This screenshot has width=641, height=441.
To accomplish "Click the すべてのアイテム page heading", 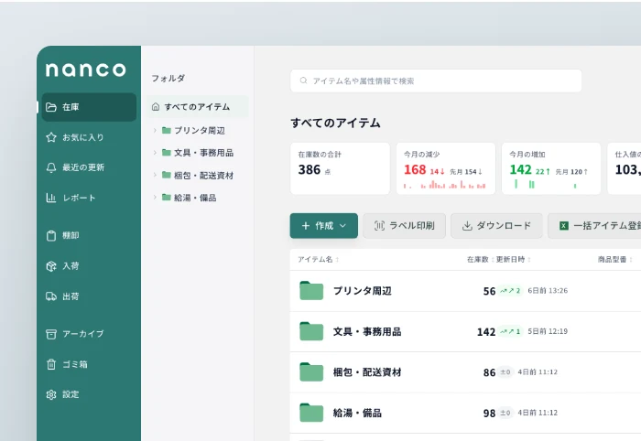I will tap(336, 123).
